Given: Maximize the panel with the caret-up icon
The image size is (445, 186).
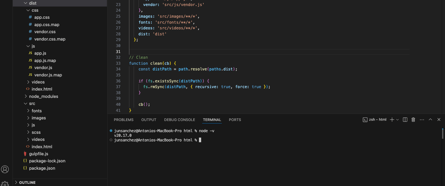Looking at the screenshot, I should point(430,120).
